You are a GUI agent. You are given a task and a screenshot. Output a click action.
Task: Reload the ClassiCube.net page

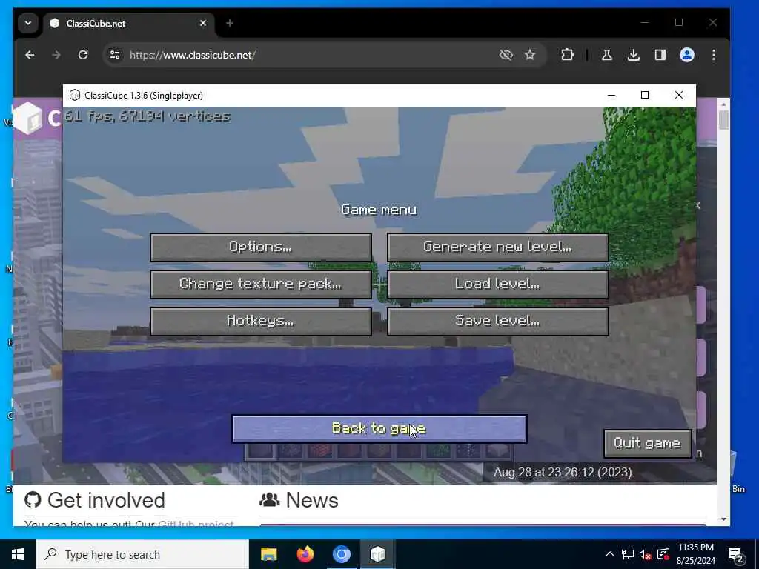pos(83,55)
